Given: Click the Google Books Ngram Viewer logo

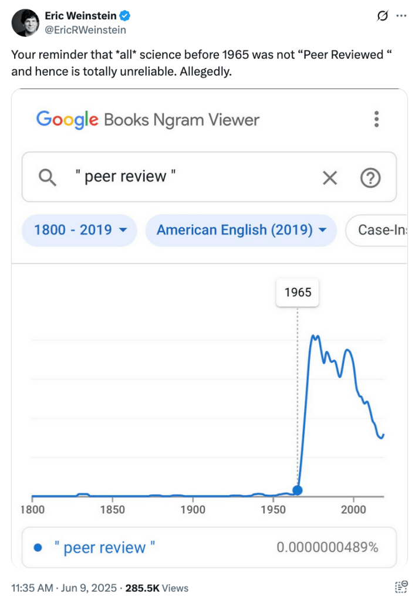Looking at the screenshot, I should [x=148, y=120].
